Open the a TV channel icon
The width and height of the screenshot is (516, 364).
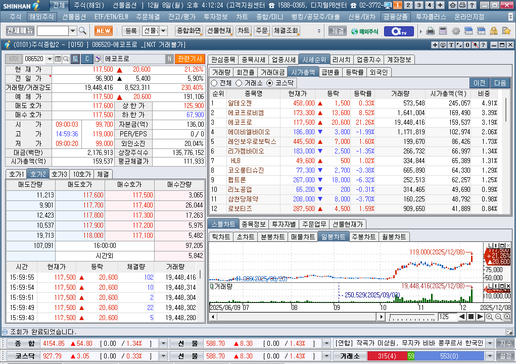click(399, 31)
